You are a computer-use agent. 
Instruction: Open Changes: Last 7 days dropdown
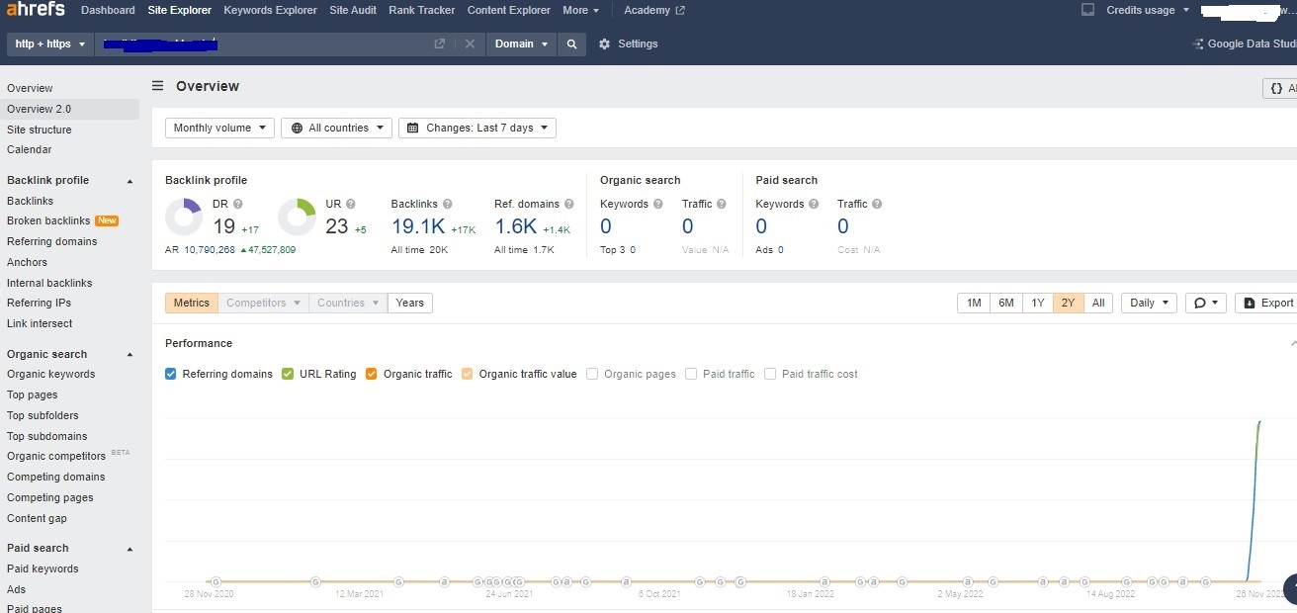click(477, 129)
